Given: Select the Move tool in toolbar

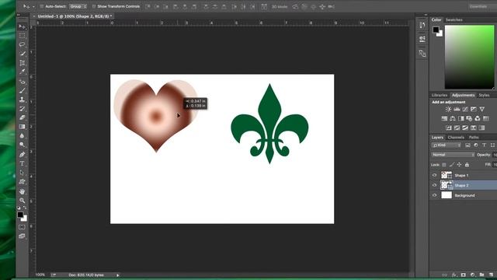Looking at the screenshot, I should (x=22, y=26).
